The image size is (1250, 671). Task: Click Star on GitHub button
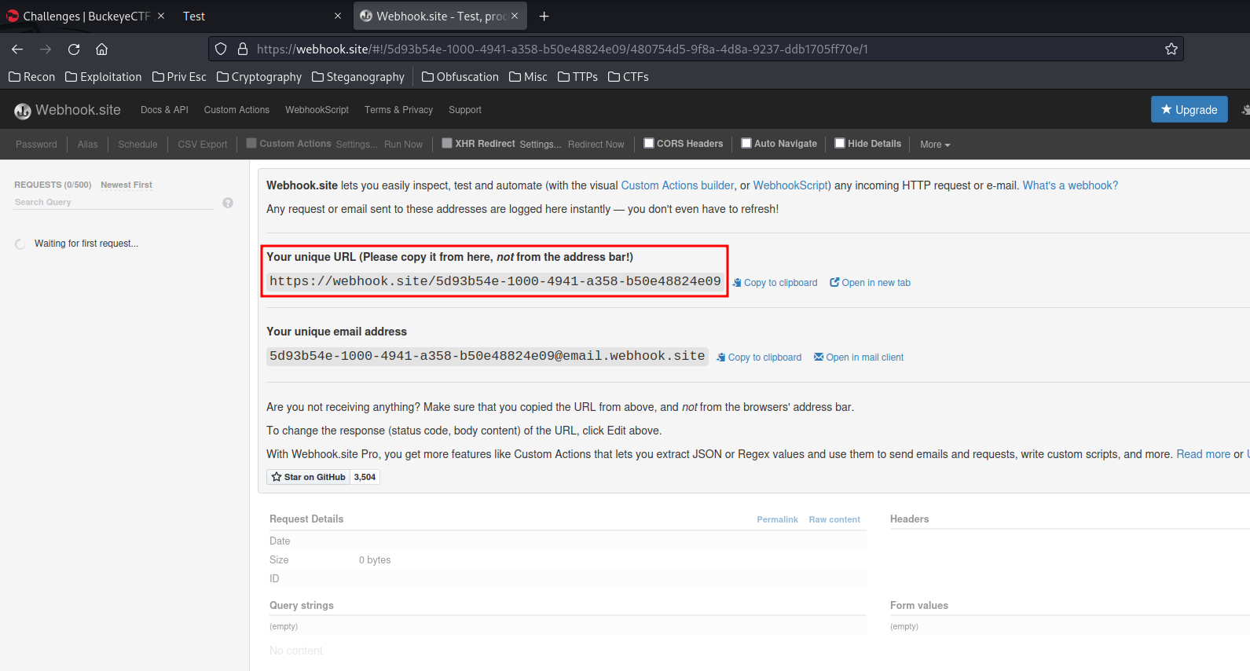click(x=309, y=477)
